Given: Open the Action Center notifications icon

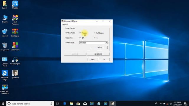Looking at the screenshot, I should coord(185,104).
